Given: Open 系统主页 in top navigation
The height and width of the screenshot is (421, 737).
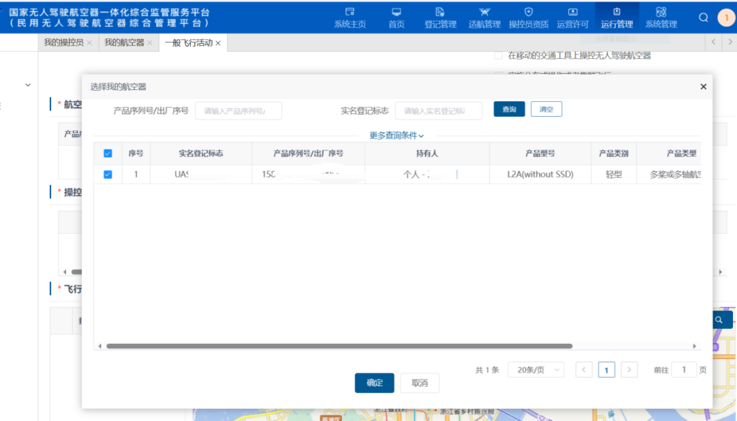Looking at the screenshot, I should [349, 17].
